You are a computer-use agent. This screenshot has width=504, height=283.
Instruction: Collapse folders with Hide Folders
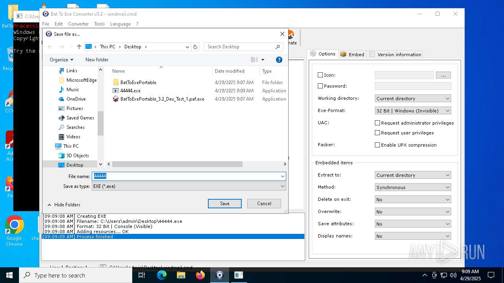click(64, 205)
